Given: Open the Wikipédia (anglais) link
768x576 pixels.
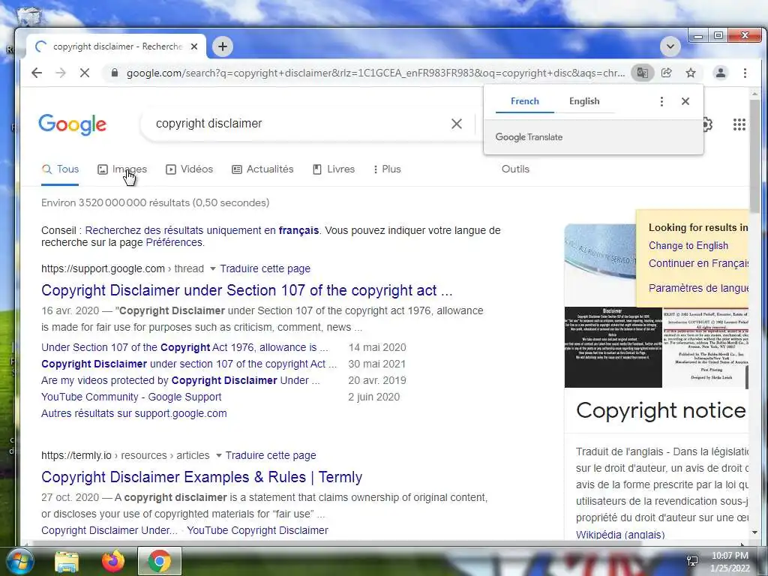Looking at the screenshot, I should pyautogui.click(x=620, y=534).
